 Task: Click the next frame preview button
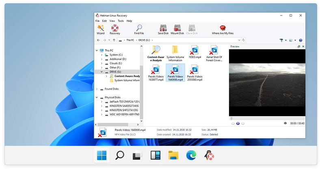tap(243, 123)
